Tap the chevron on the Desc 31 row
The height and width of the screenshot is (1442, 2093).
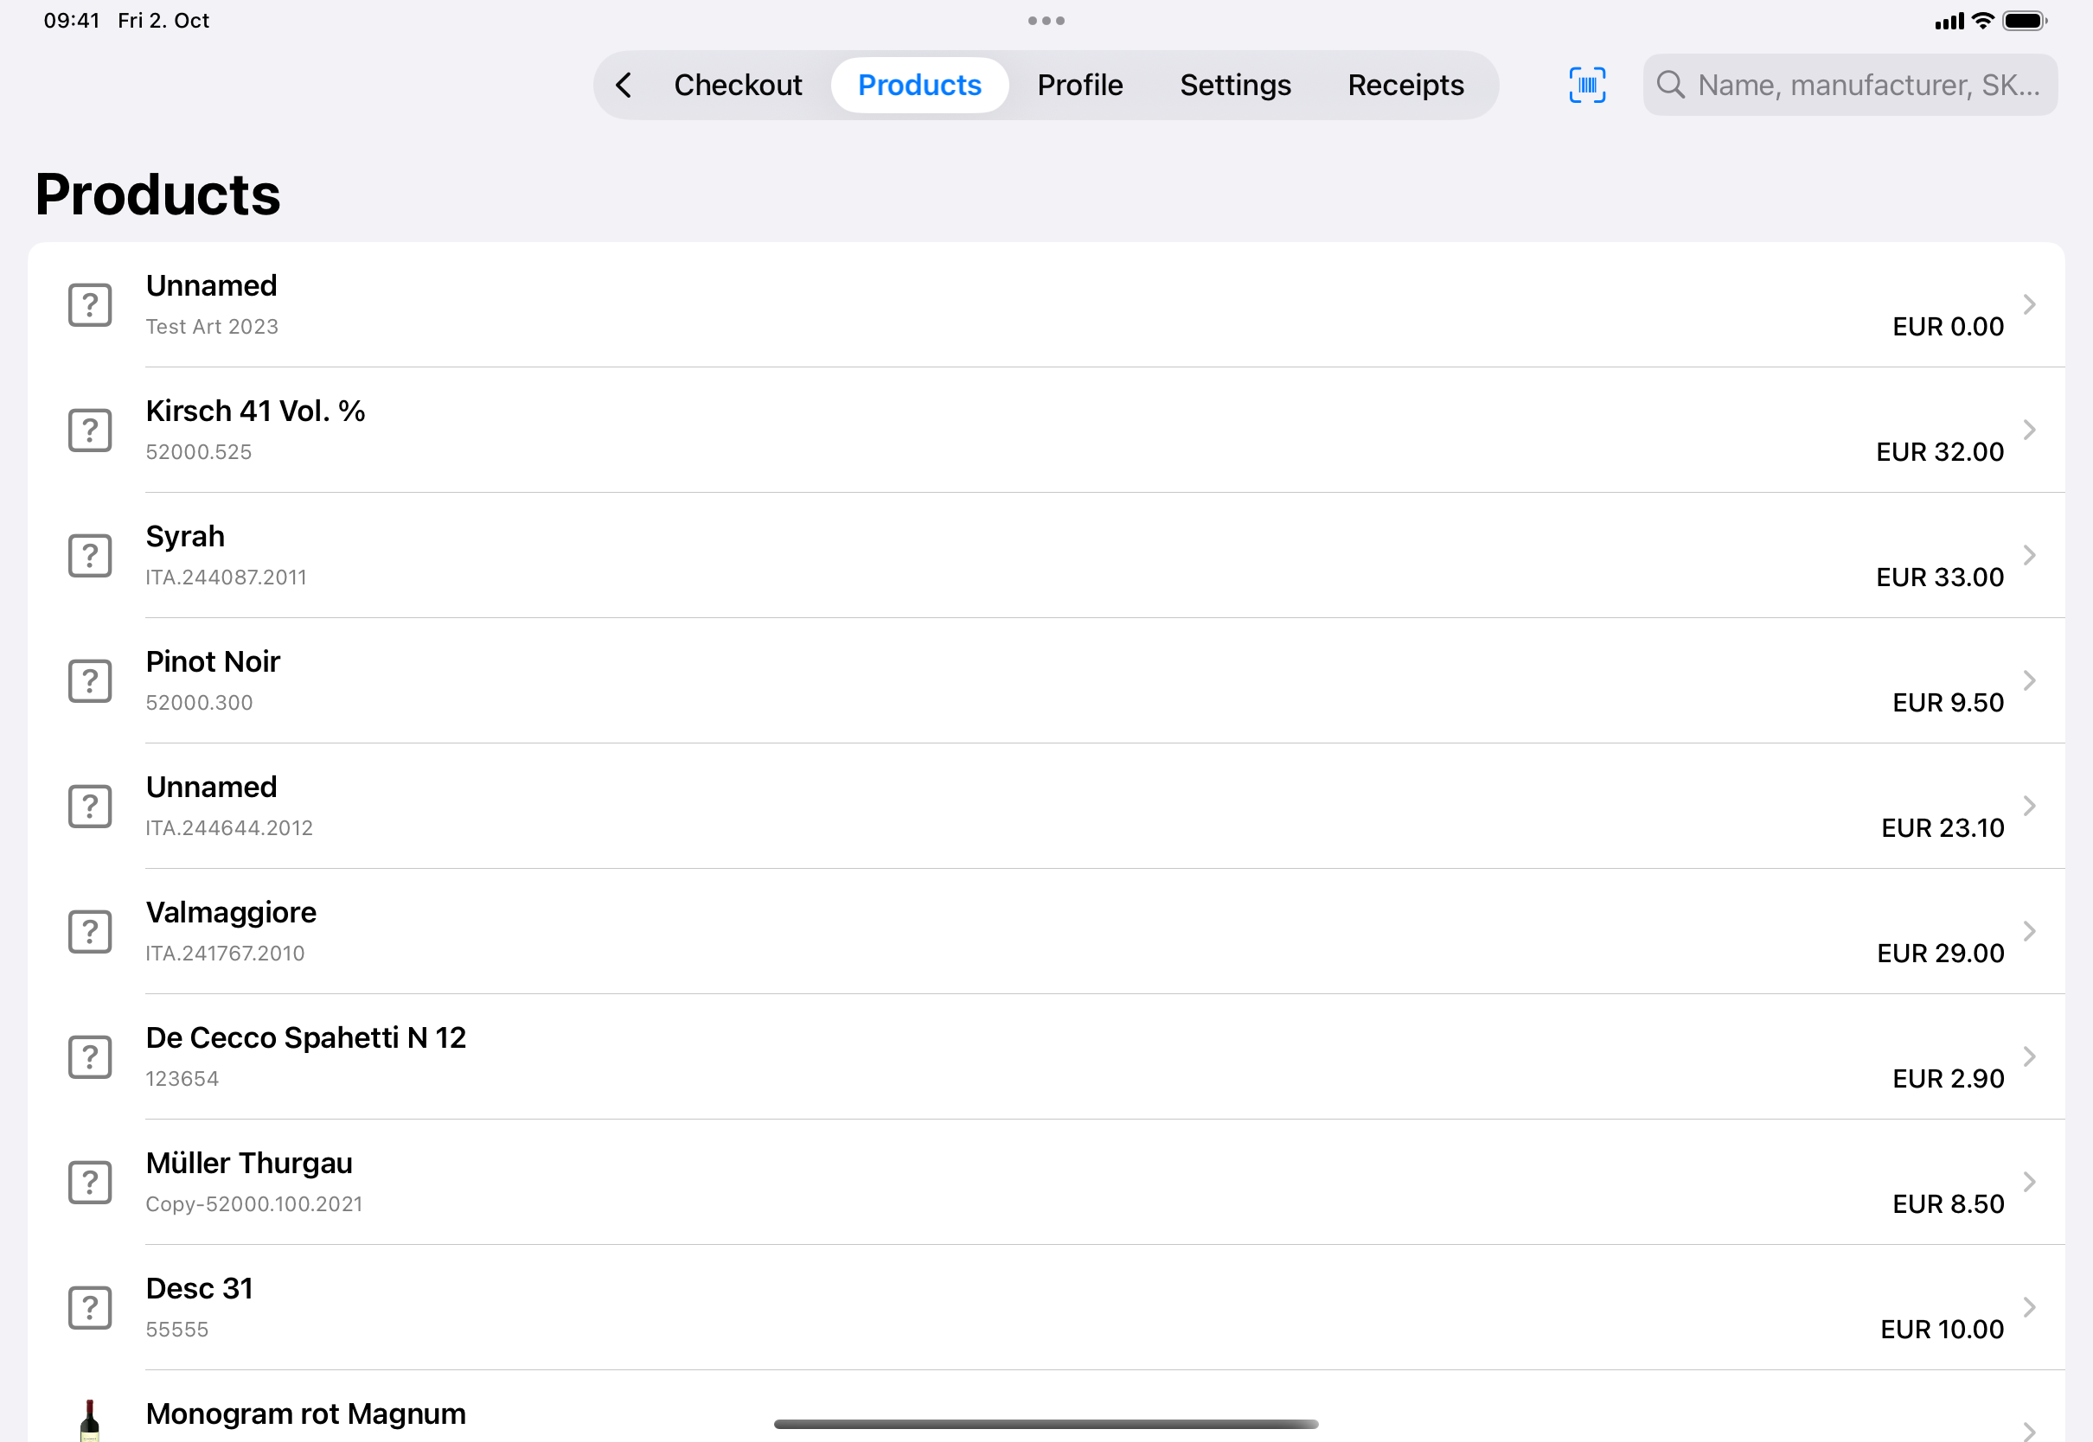[2030, 1308]
